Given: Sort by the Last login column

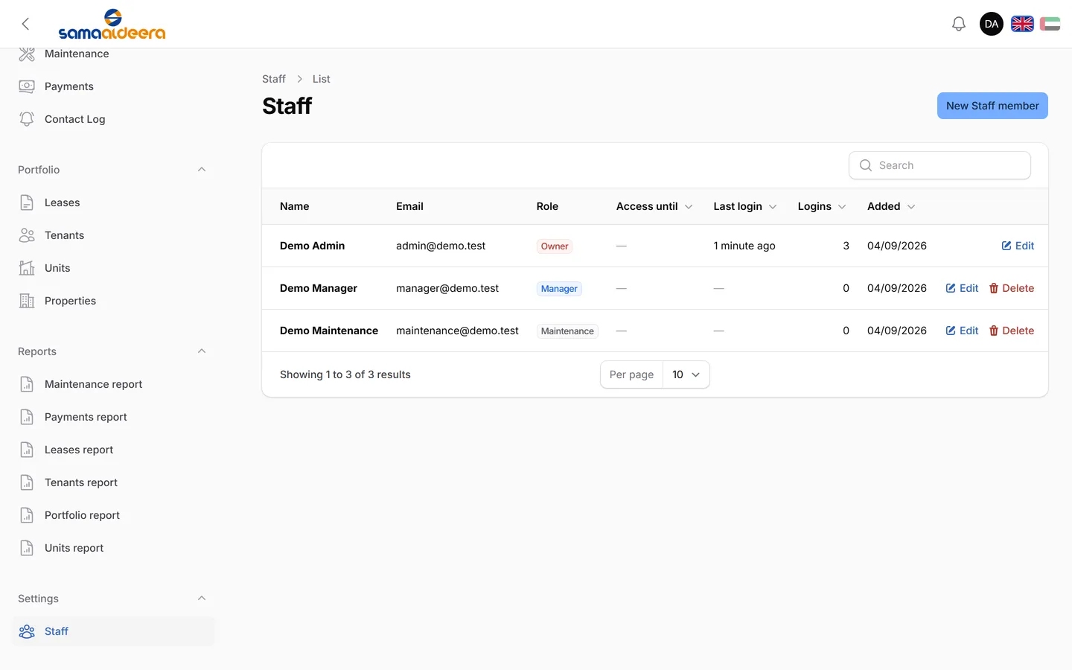Looking at the screenshot, I should click(745, 206).
